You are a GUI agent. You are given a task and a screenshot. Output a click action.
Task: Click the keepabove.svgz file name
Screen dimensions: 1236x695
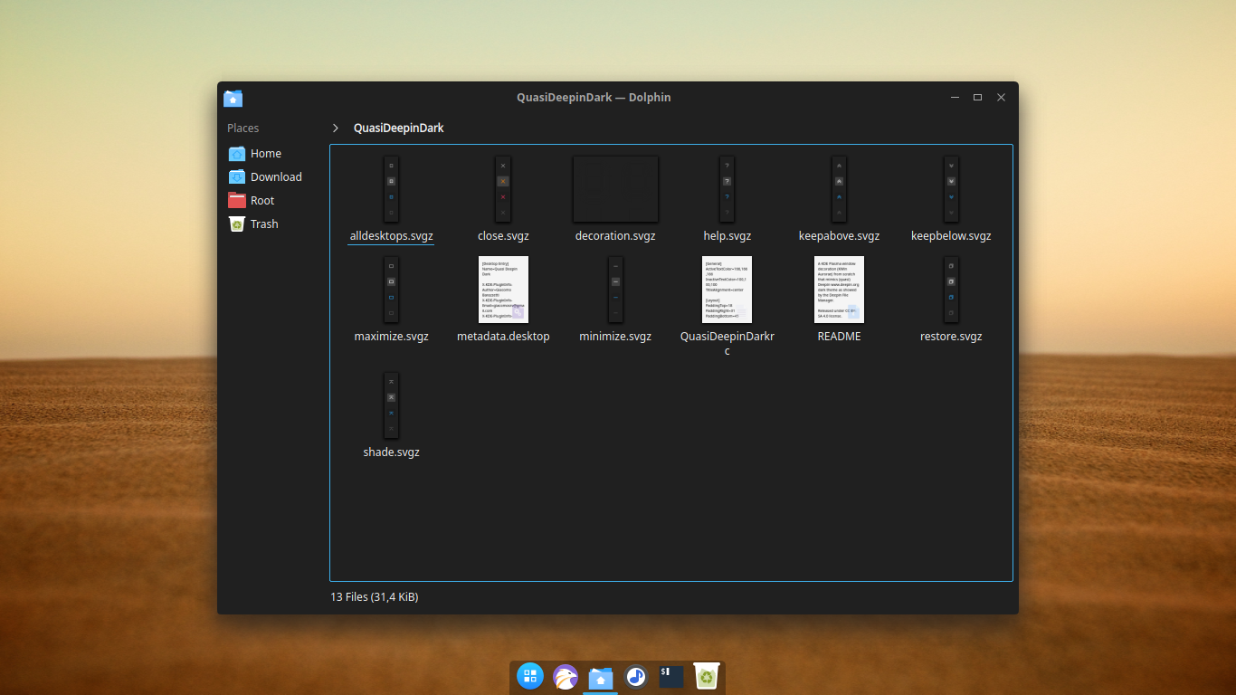click(x=840, y=236)
